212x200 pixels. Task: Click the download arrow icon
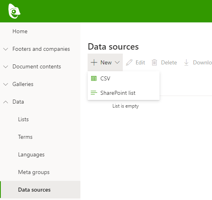pos(186,62)
